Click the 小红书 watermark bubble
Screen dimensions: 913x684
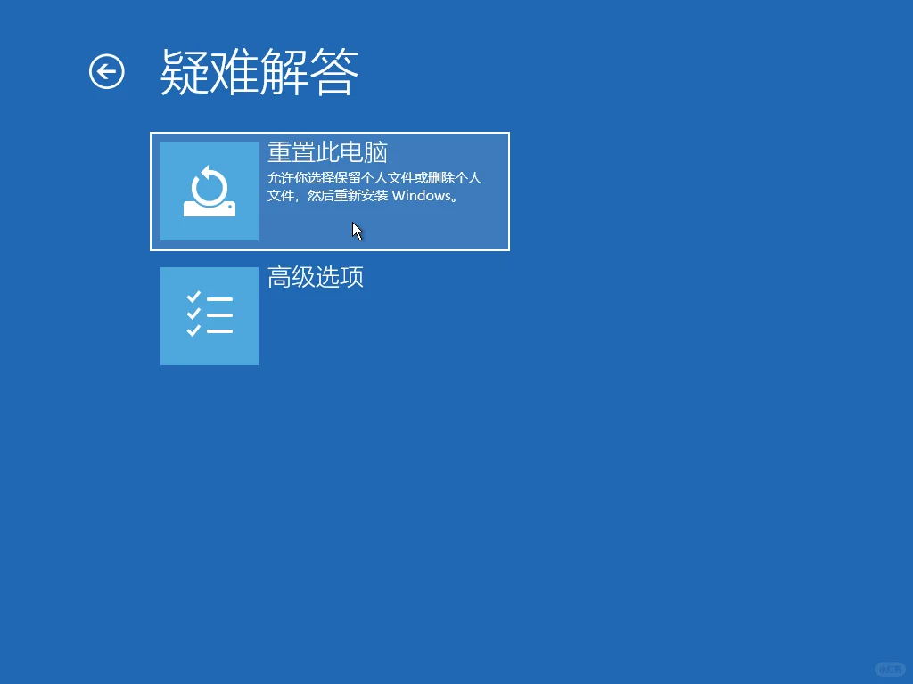[x=889, y=667]
